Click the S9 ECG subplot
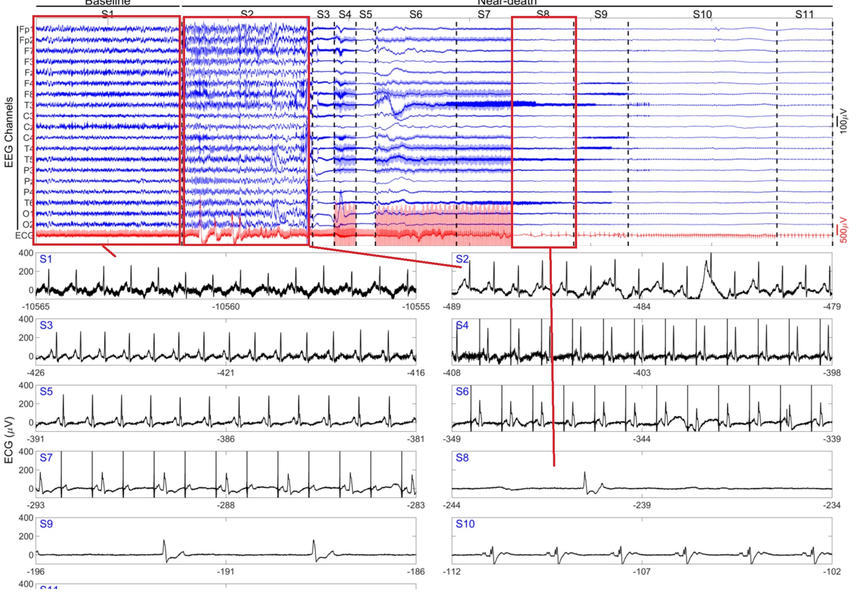Viewport: 858px width, 608px height. click(226, 541)
